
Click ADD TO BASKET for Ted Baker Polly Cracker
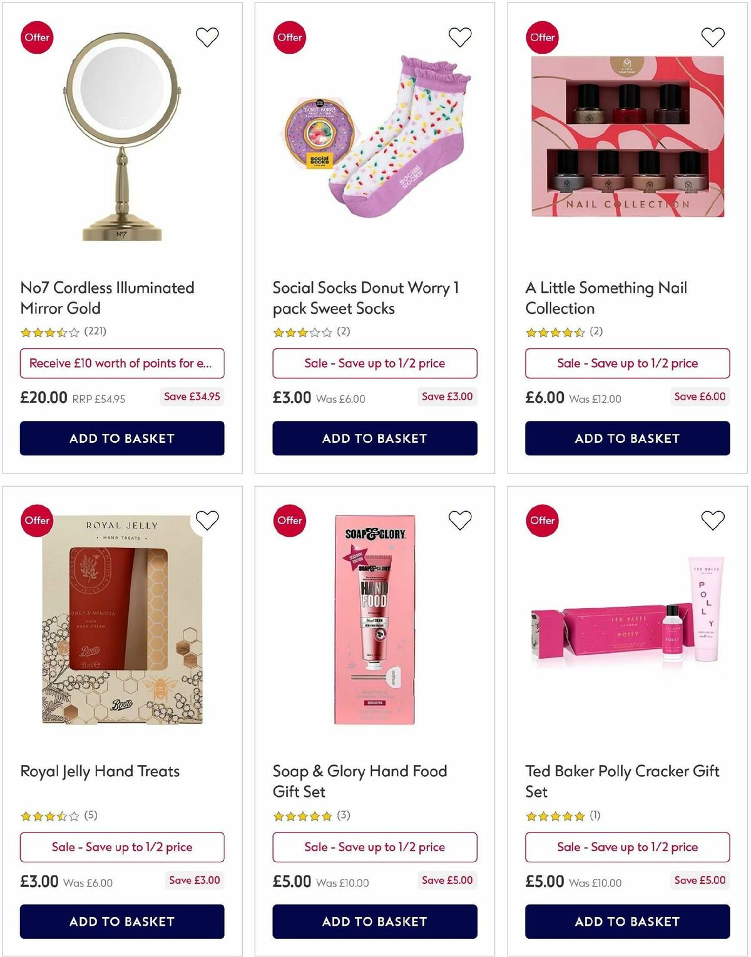tap(628, 921)
